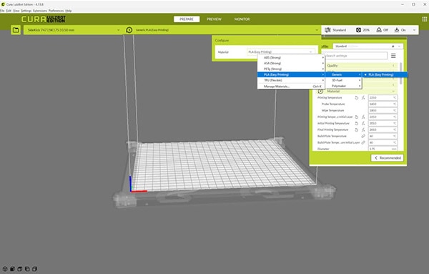This screenshot has height=274, width=429.
Task: Click the fx icon for Printing Temperature
Action: pyautogui.click(x=363, y=97)
